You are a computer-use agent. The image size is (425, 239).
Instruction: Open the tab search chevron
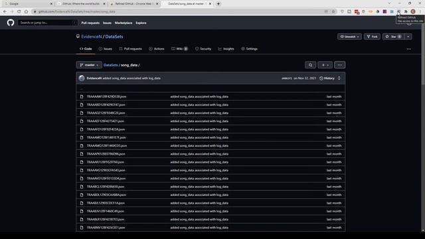click(x=389, y=3)
